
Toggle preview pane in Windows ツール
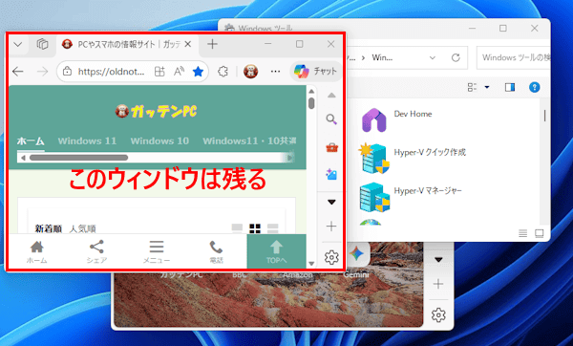[510, 87]
